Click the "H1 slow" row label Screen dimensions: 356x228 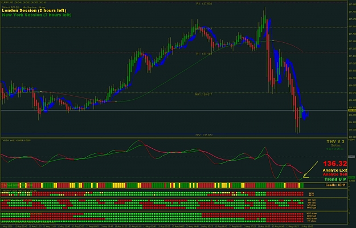point(312,221)
